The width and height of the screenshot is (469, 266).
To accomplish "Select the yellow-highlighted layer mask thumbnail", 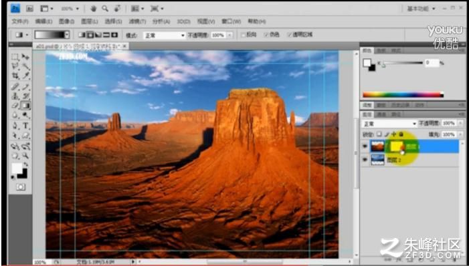I will (x=396, y=146).
